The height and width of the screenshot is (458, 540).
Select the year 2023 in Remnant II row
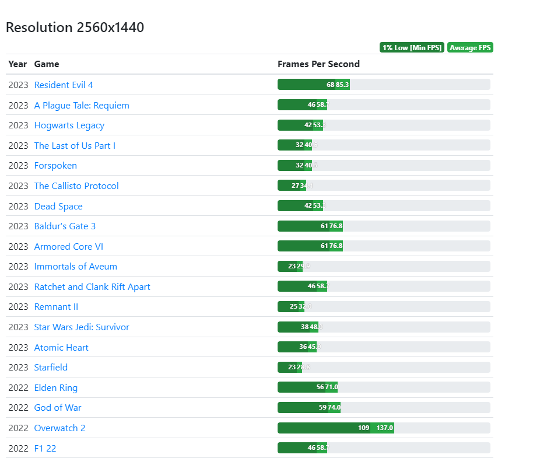click(18, 307)
